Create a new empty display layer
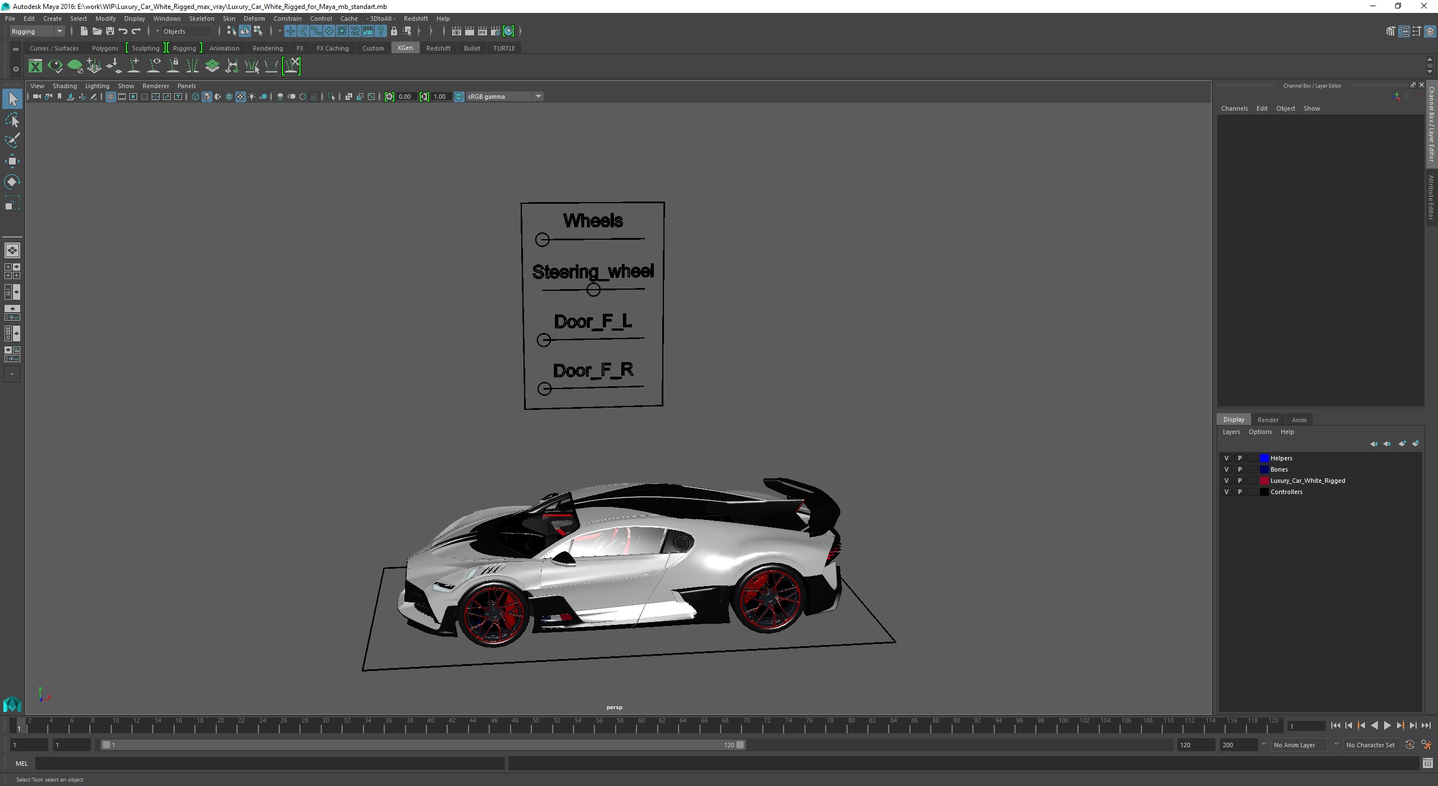The image size is (1438, 786). pyautogui.click(x=1402, y=444)
